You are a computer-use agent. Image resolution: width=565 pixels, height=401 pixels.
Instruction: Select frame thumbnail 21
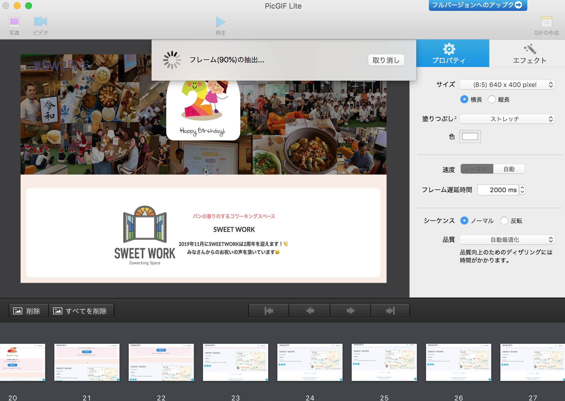pyautogui.click(x=87, y=362)
